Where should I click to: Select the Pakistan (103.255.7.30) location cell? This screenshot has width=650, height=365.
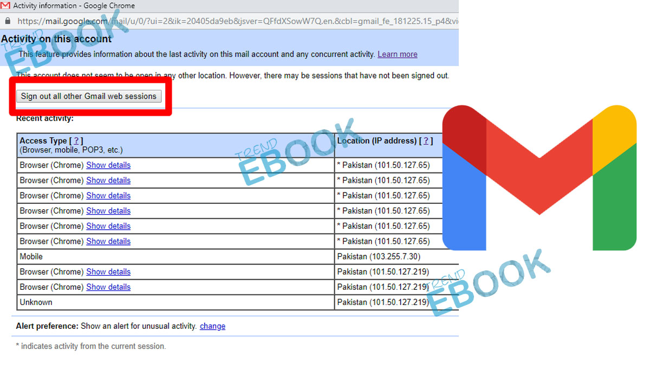pyautogui.click(x=397, y=256)
